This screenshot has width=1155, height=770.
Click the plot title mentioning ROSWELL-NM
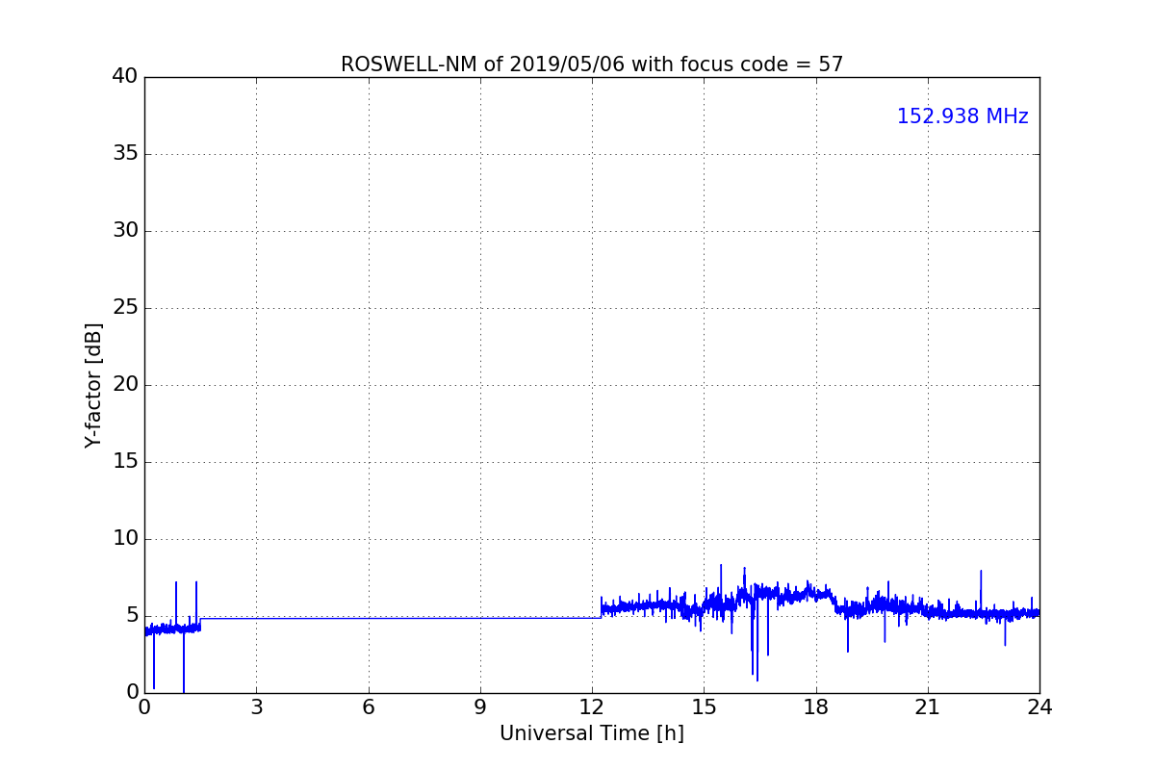click(592, 64)
